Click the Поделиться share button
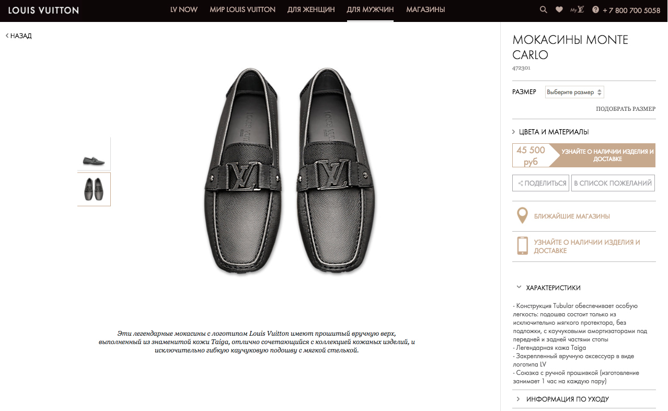Image resolution: width=668 pixels, height=411 pixels. 540,183
